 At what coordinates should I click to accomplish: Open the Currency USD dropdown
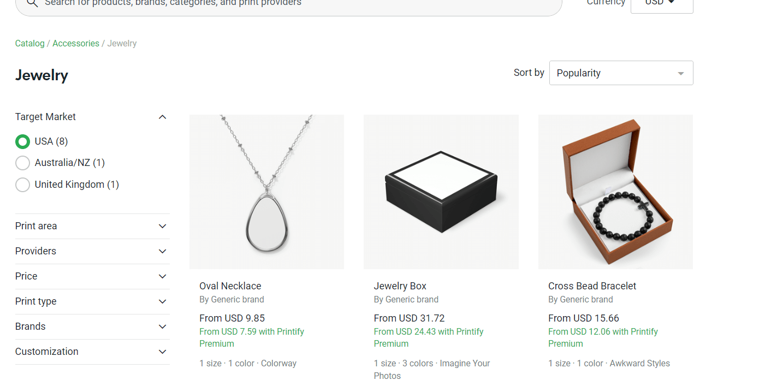click(x=662, y=3)
